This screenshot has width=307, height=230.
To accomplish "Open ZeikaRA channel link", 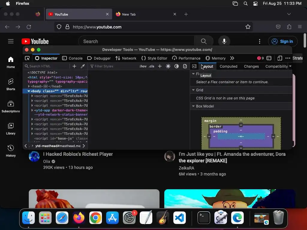I will [x=186, y=168].
